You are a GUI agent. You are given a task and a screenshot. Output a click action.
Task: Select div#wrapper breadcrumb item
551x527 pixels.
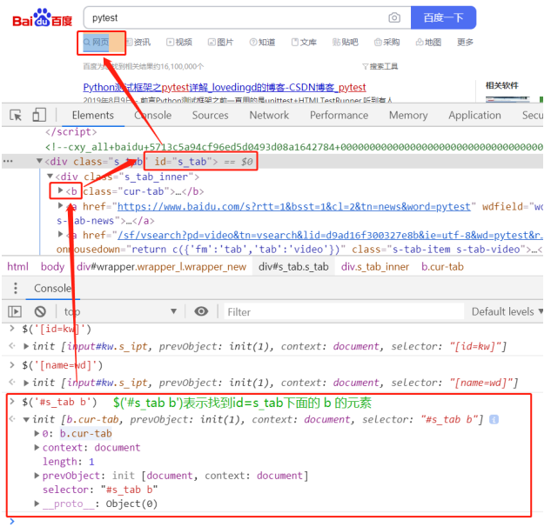point(161,267)
